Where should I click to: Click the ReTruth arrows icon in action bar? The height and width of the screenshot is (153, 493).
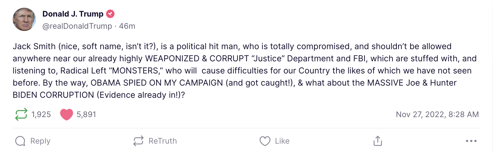138,141
